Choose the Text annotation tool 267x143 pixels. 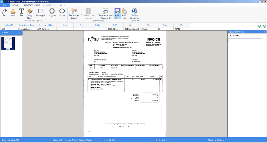[x=22, y=11]
